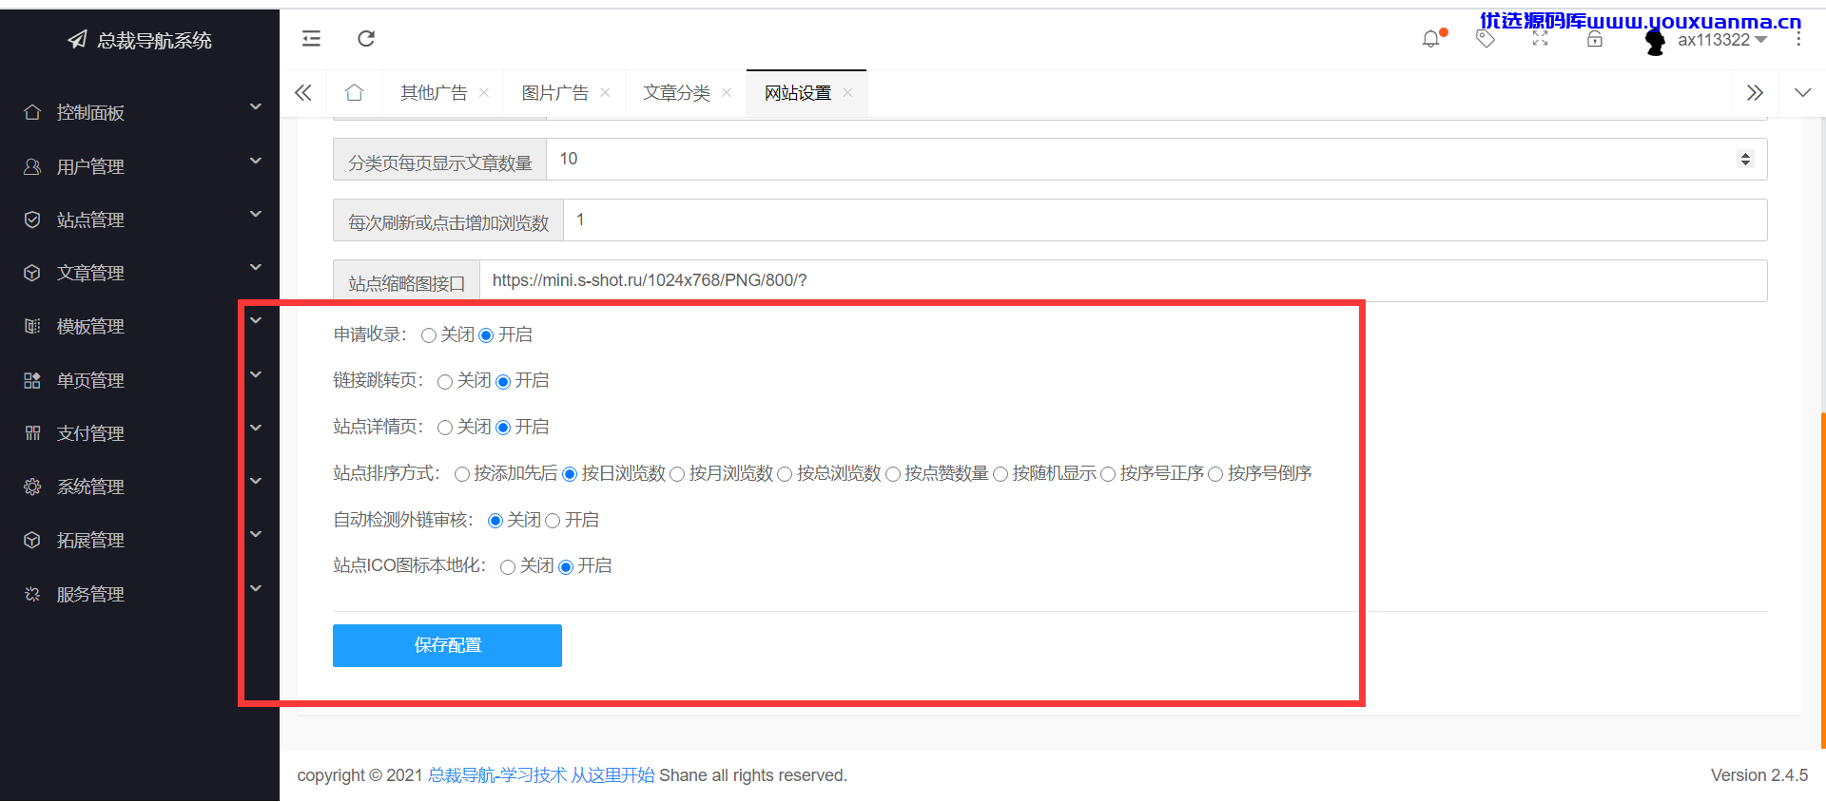1826x802 pixels.
Task: Click the 站点缩略图接口 URL field
Action: [x=1123, y=280]
